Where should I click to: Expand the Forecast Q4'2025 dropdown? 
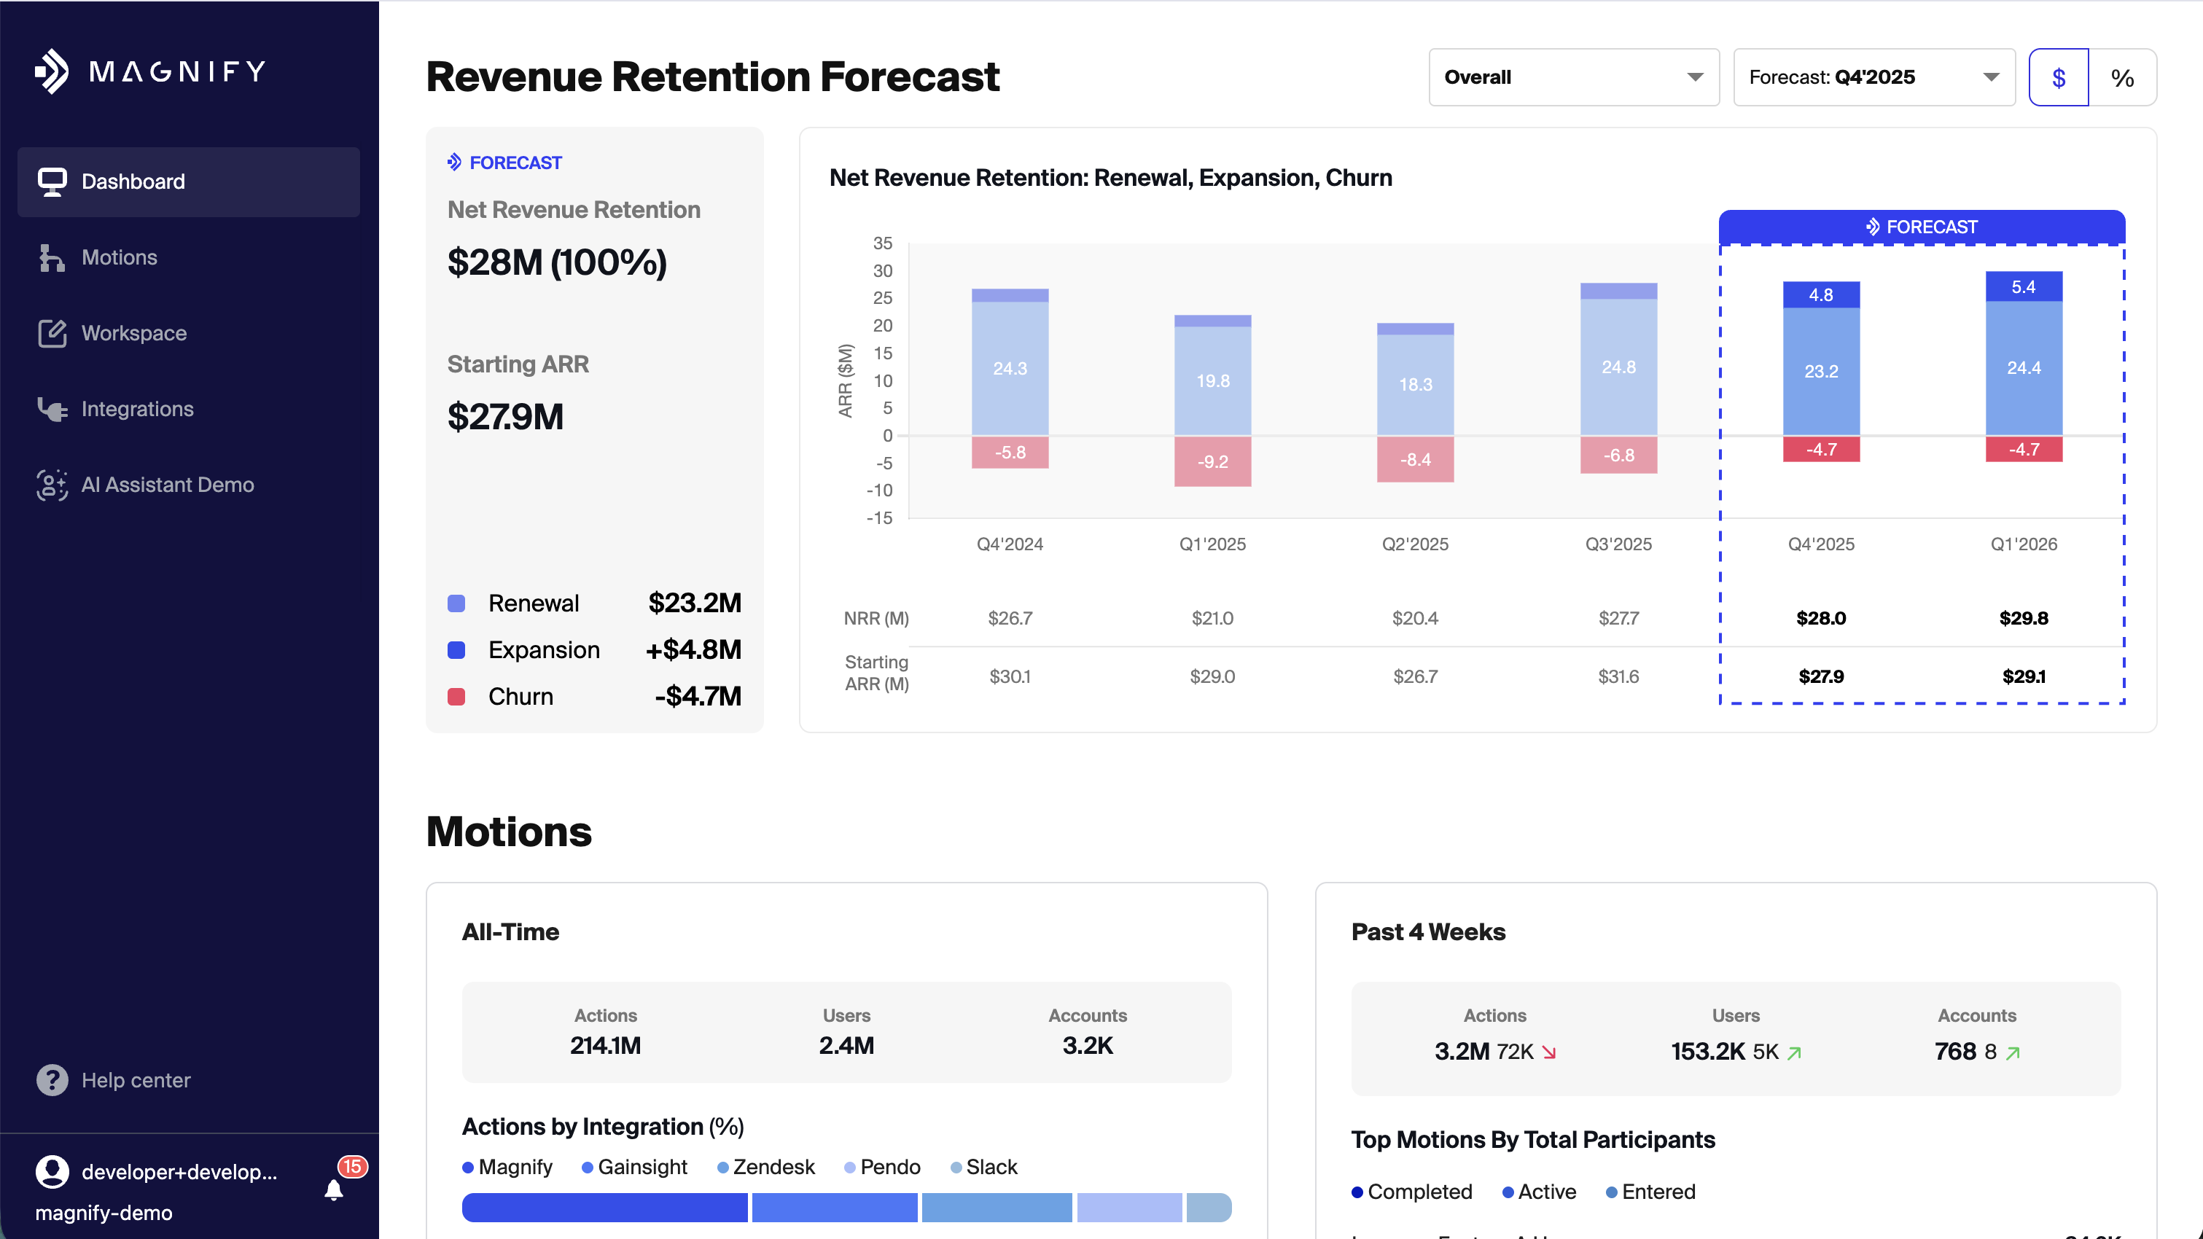(1873, 78)
